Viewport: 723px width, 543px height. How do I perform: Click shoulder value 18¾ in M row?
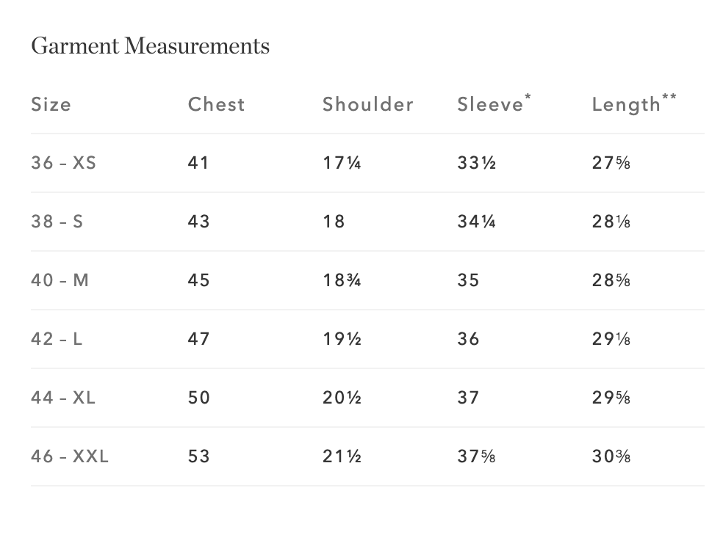342,280
